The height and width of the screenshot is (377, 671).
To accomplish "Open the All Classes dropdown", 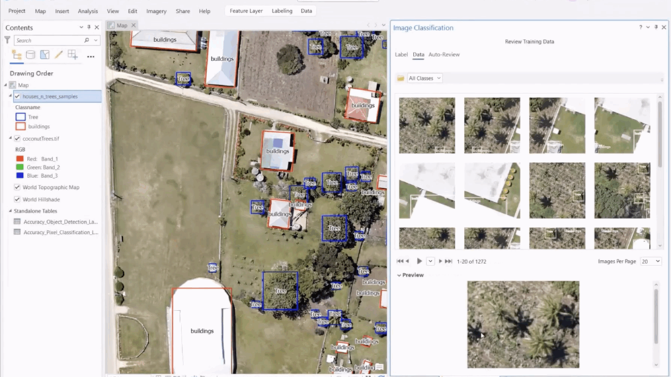I will click(x=424, y=79).
